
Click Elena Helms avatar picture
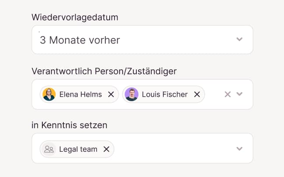(x=49, y=94)
